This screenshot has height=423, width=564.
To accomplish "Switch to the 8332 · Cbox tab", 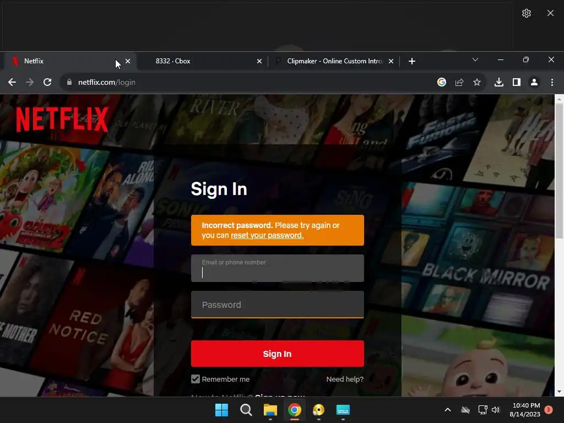I will [202, 61].
